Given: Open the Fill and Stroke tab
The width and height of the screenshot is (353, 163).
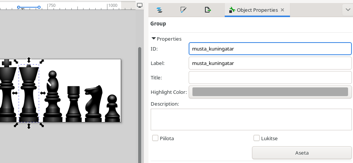Looking at the screenshot, I should coord(183,10).
